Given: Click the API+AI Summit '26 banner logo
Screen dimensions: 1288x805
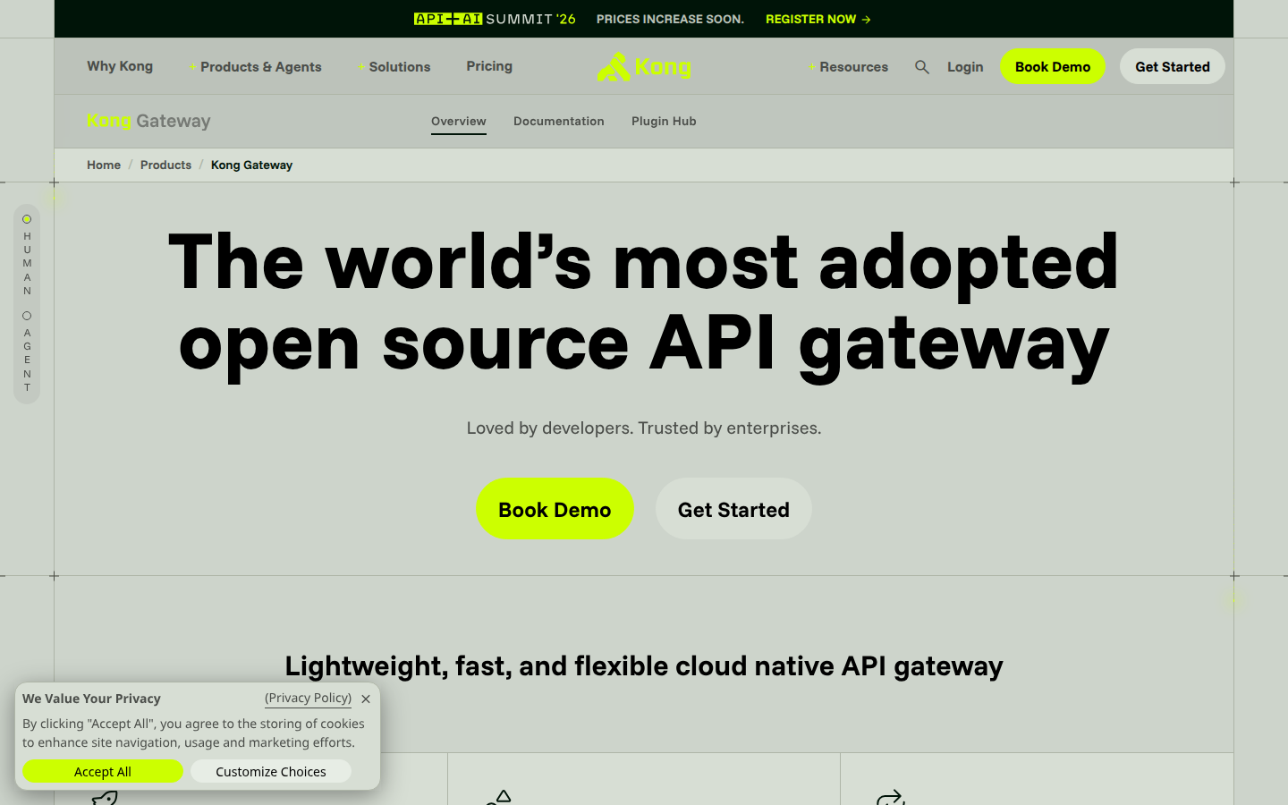Looking at the screenshot, I should [495, 19].
